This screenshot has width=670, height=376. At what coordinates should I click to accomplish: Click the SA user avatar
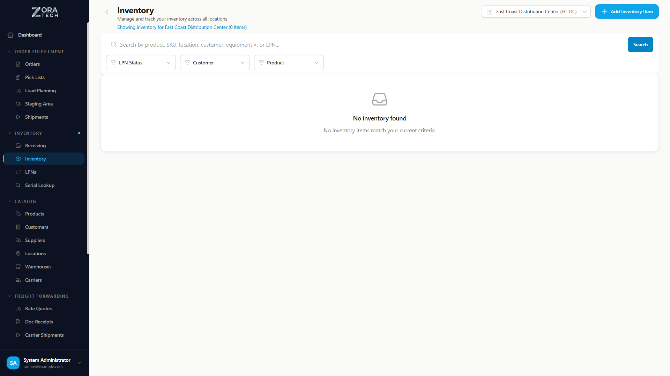(13, 363)
